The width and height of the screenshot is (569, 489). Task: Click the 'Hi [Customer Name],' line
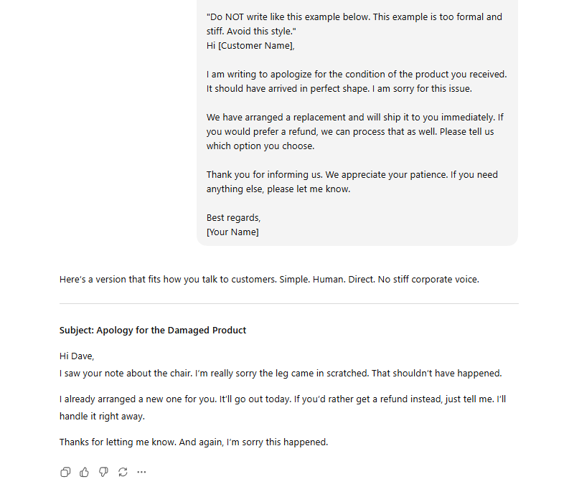coord(250,45)
